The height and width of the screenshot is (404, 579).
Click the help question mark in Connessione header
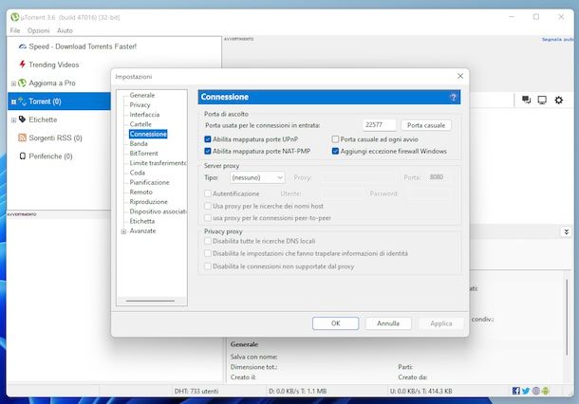[x=454, y=97]
